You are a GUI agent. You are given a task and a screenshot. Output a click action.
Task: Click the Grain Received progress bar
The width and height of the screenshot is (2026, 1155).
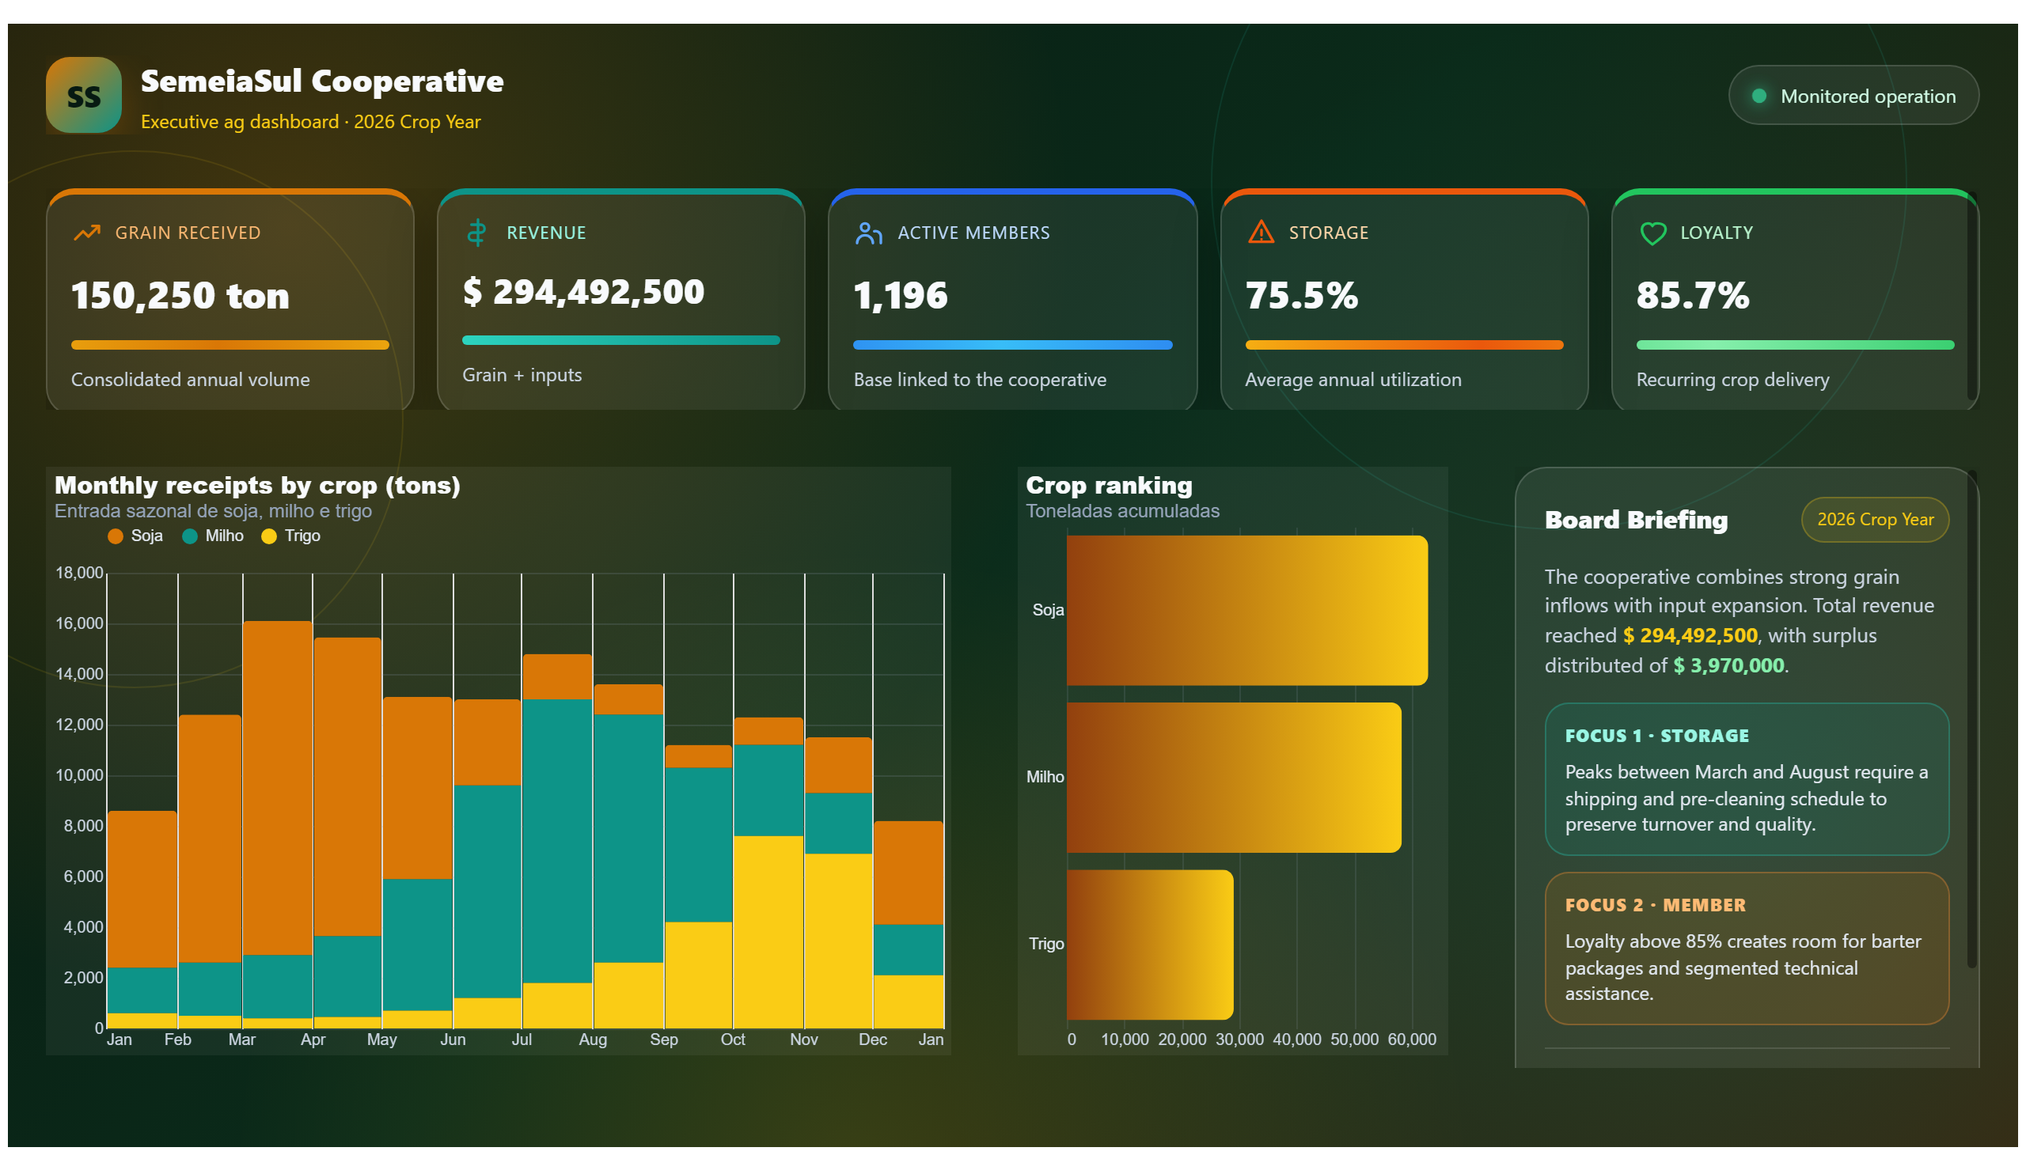coord(230,345)
